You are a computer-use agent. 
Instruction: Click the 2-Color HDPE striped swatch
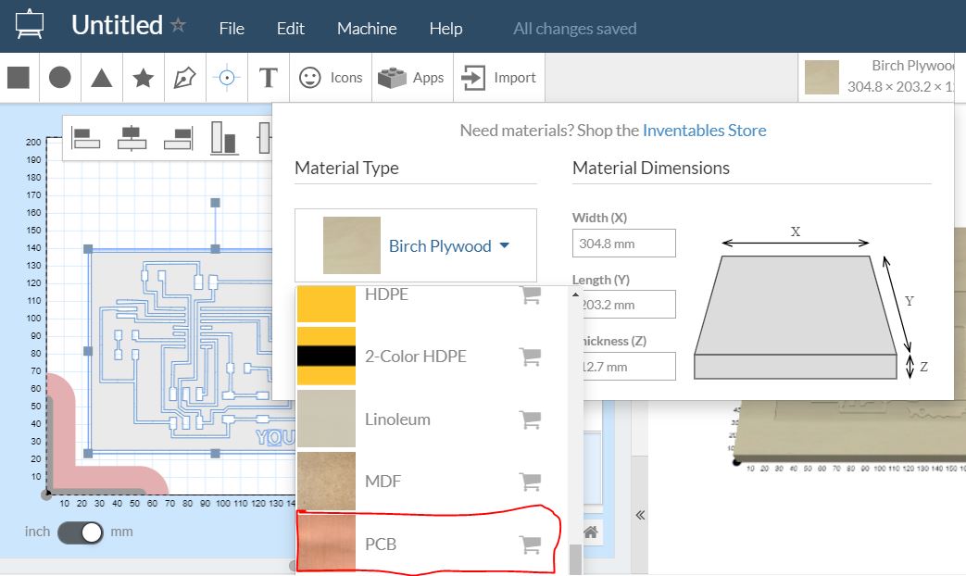tap(326, 357)
